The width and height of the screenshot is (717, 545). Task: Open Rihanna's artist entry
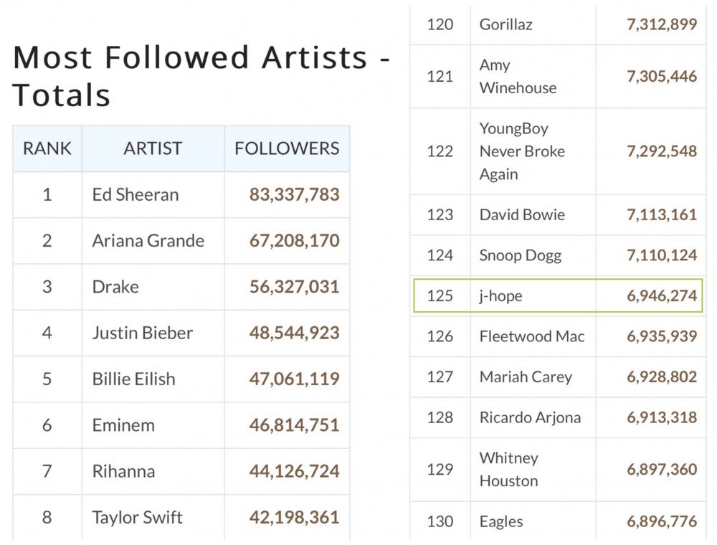coord(123,471)
